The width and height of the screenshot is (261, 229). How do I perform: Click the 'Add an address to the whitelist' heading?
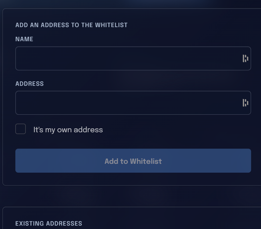pos(71,25)
